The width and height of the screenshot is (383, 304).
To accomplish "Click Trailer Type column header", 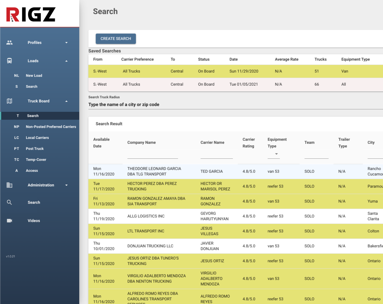I will 344,143.
